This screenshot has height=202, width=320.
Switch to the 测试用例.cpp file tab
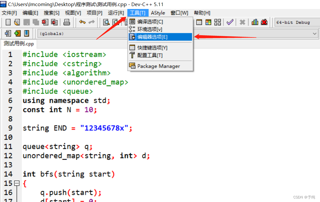tap(19, 44)
